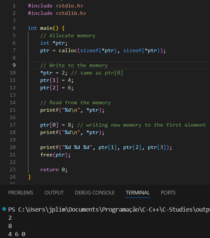The width and height of the screenshot is (210, 238).
Task: Click the 'ptr[1] = 4;' statement
Action: (57, 80)
